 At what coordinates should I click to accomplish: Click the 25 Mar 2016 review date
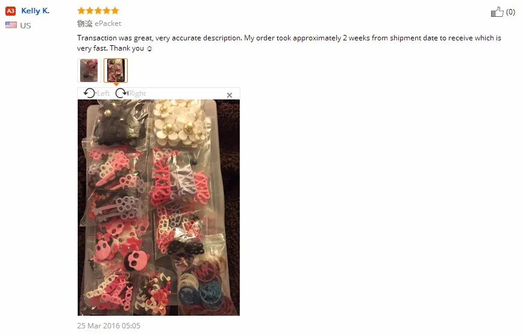(108, 325)
